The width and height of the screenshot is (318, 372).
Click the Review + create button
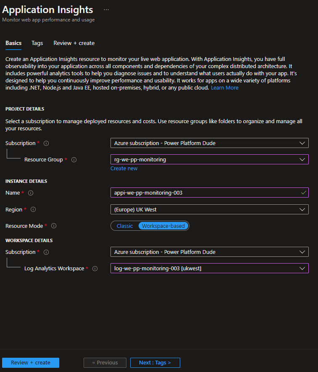pos(31,363)
